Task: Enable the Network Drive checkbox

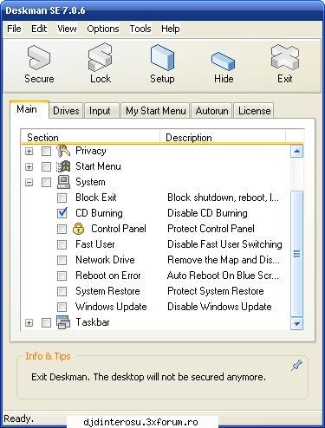Action: pos(62,260)
